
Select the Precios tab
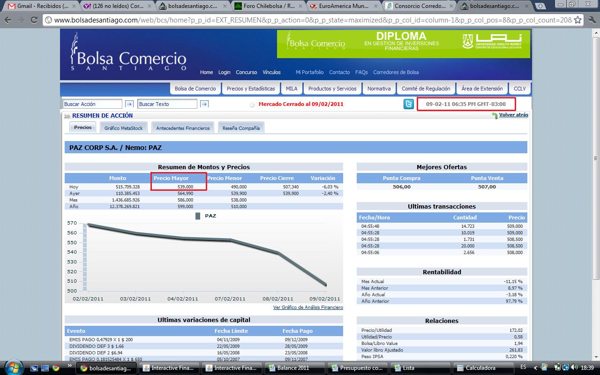click(83, 127)
